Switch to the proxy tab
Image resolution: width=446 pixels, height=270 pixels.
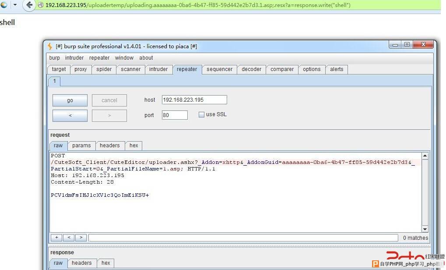81,69
